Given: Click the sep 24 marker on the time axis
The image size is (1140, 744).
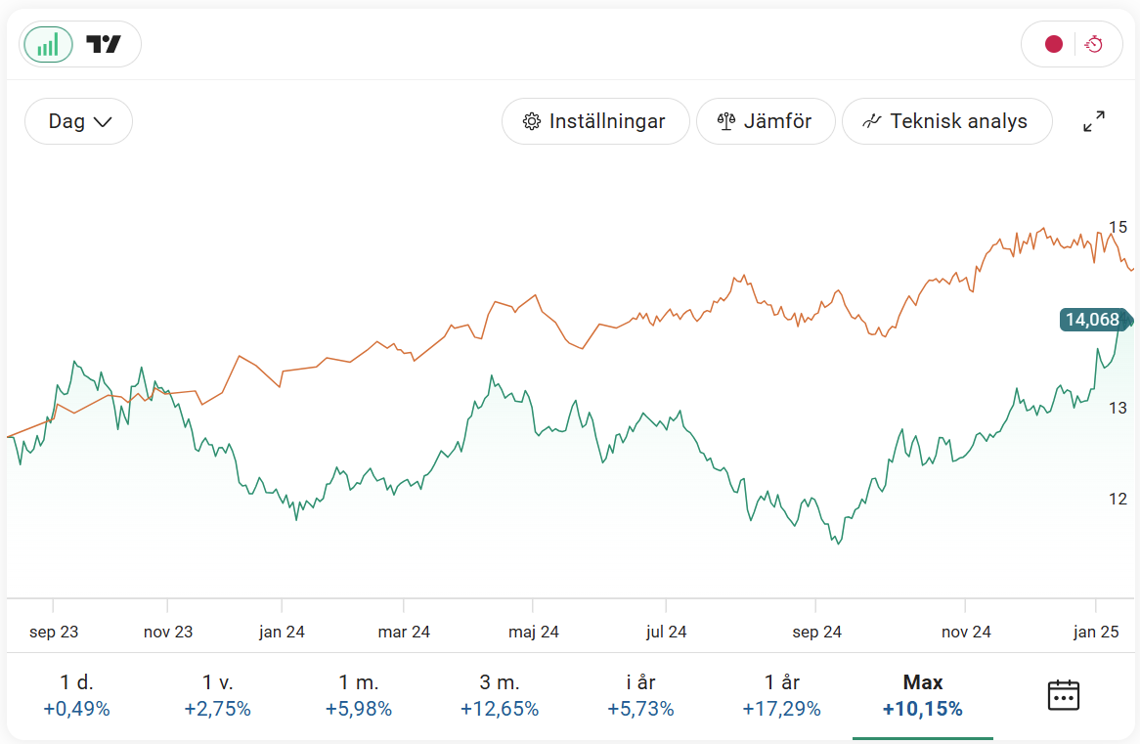Looking at the screenshot, I should [817, 632].
